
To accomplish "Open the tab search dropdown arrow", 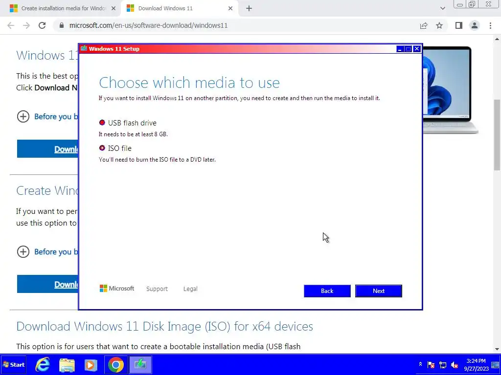I will 442,9.
